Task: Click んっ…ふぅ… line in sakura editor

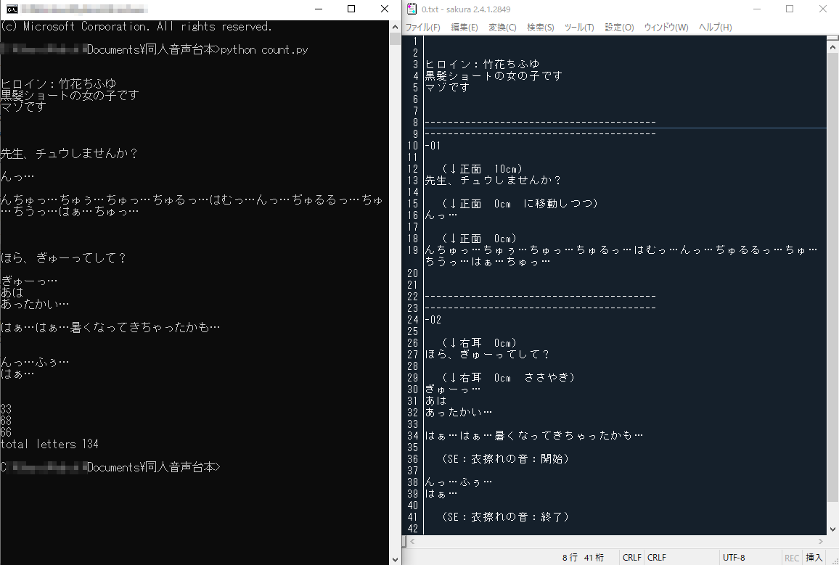Action: [x=459, y=483]
